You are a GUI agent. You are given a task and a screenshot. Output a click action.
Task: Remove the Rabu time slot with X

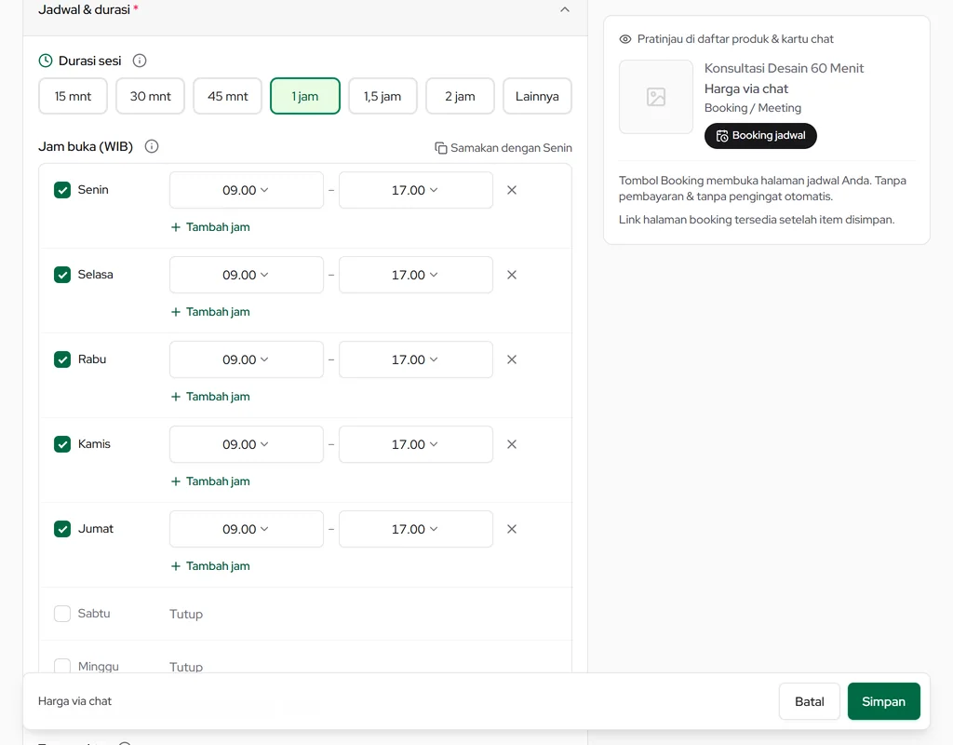512,359
